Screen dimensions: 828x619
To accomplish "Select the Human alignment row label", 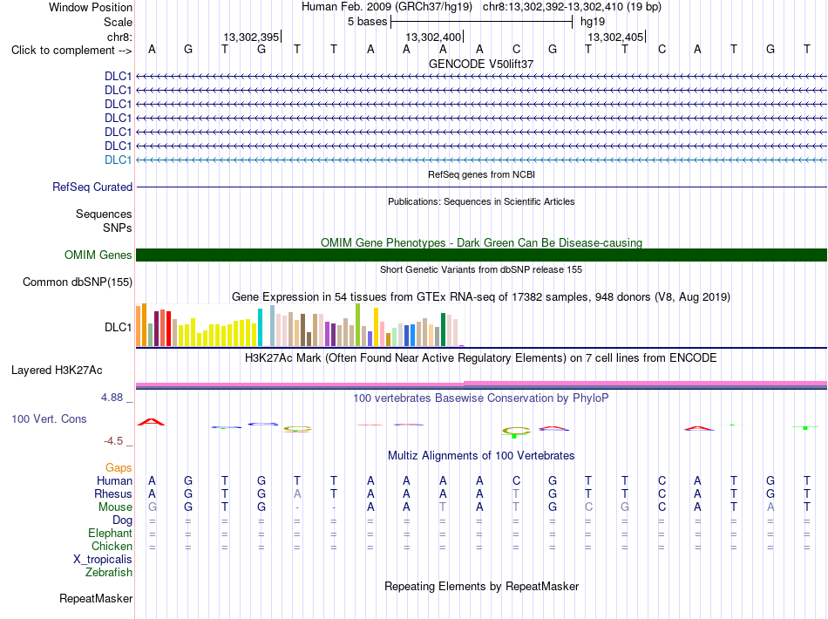I will click(114, 480).
